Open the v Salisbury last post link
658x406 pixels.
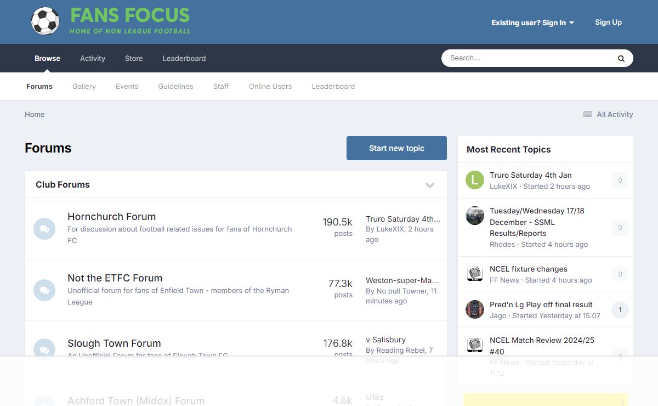click(386, 340)
